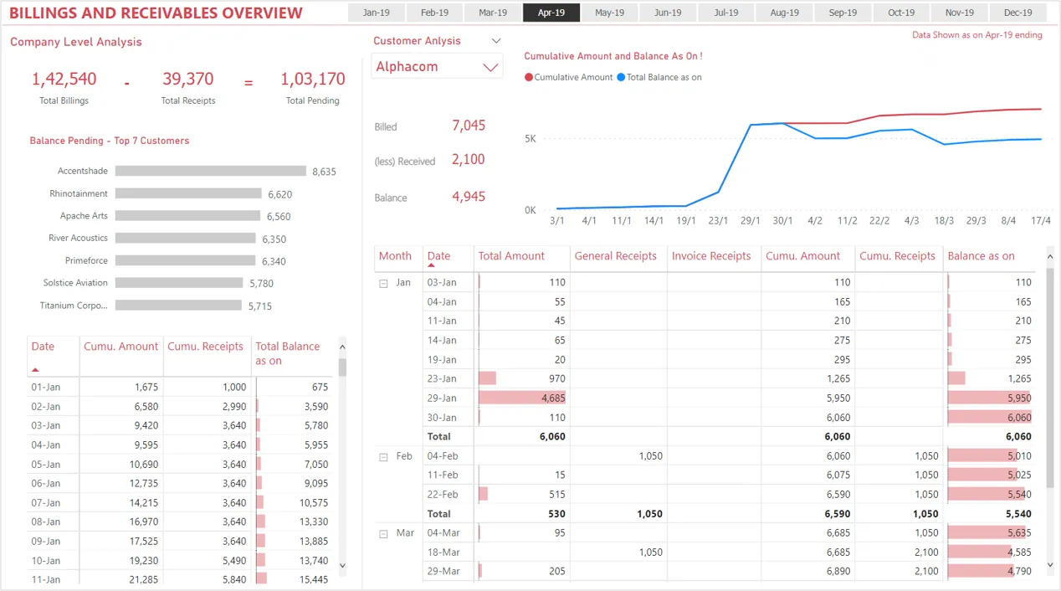Click the Total Receipts value 39,370

188,80
